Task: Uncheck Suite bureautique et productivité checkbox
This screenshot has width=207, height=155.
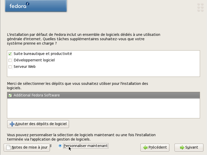Action: tap(10, 54)
